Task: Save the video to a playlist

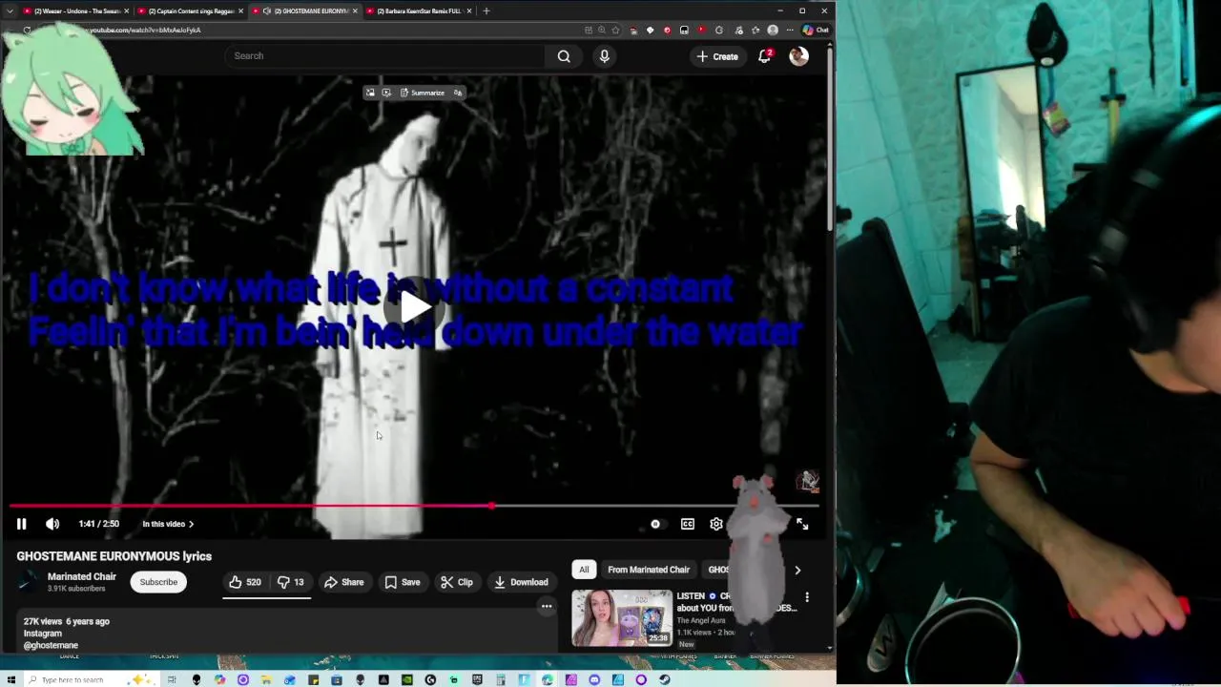Action: coord(402,582)
